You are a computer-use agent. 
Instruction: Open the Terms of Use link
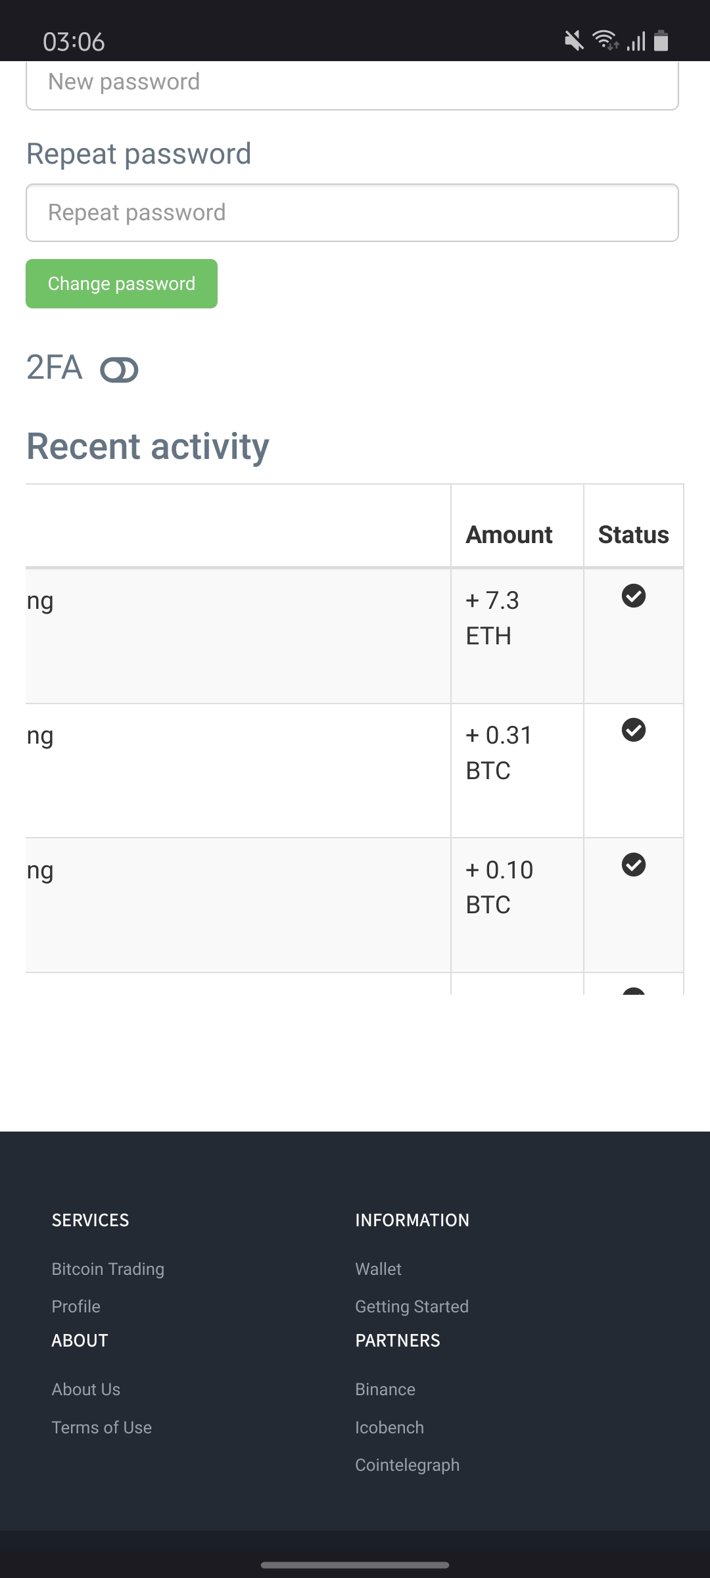[102, 1427]
